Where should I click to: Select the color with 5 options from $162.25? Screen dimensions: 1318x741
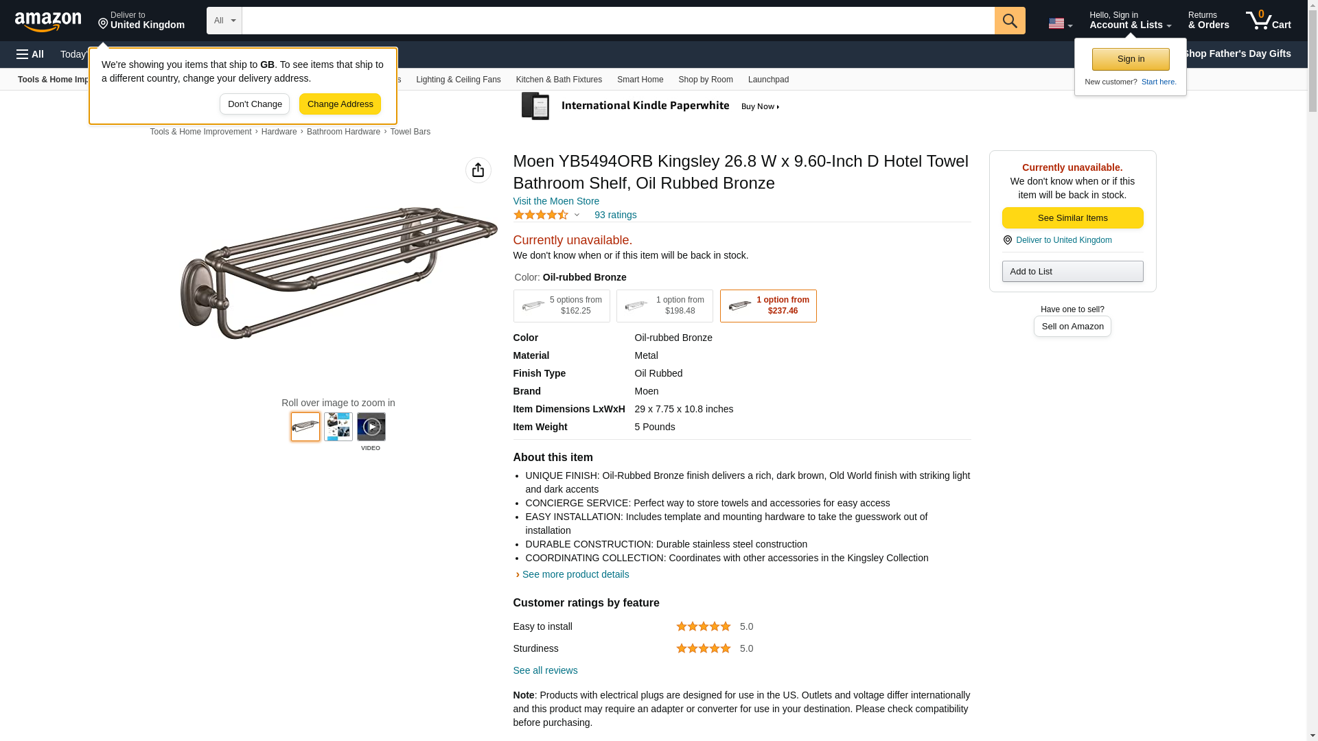(561, 306)
